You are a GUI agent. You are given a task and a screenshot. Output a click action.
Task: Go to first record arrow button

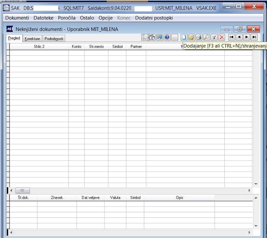(x=232, y=37)
